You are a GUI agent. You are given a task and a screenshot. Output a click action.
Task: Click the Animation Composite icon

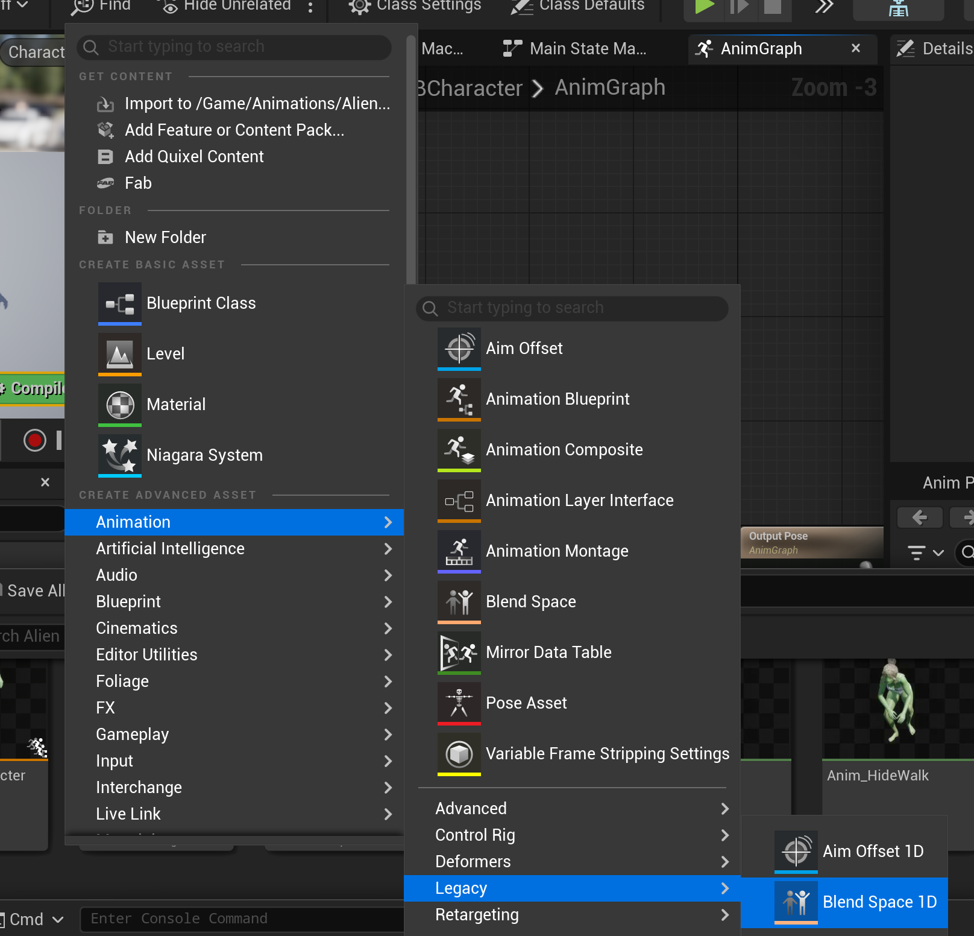(x=459, y=450)
